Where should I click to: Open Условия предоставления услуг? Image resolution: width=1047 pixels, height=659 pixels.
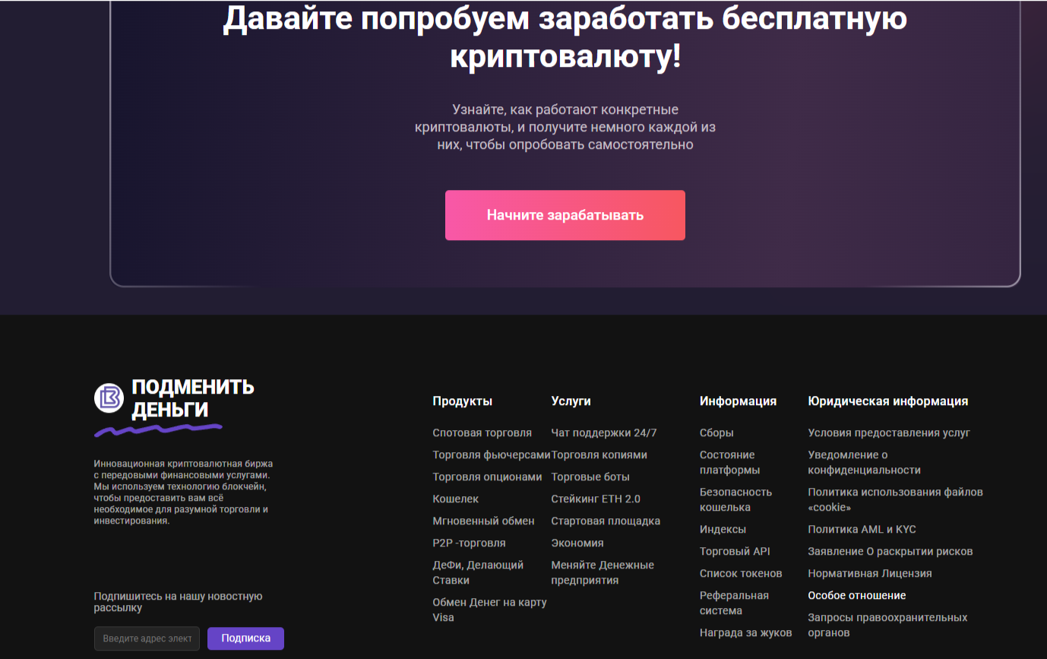(x=889, y=432)
